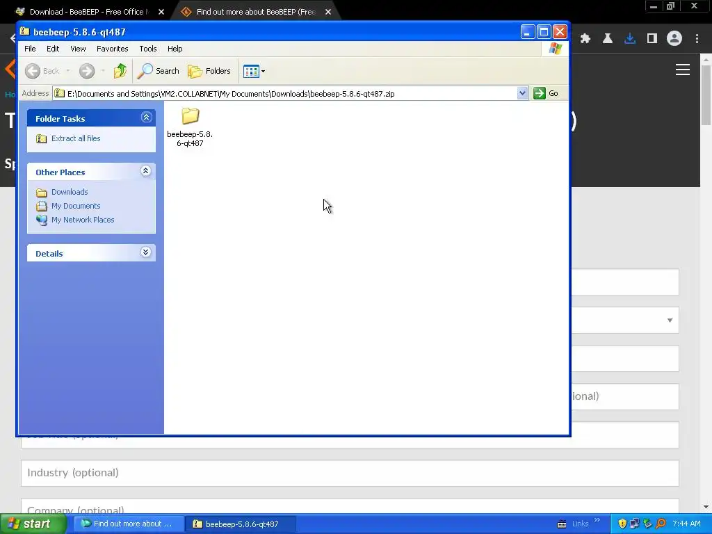Click the Company (optional) input field

point(350,506)
